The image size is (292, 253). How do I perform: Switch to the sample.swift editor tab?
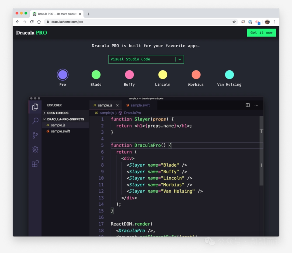click(x=140, y=105)
